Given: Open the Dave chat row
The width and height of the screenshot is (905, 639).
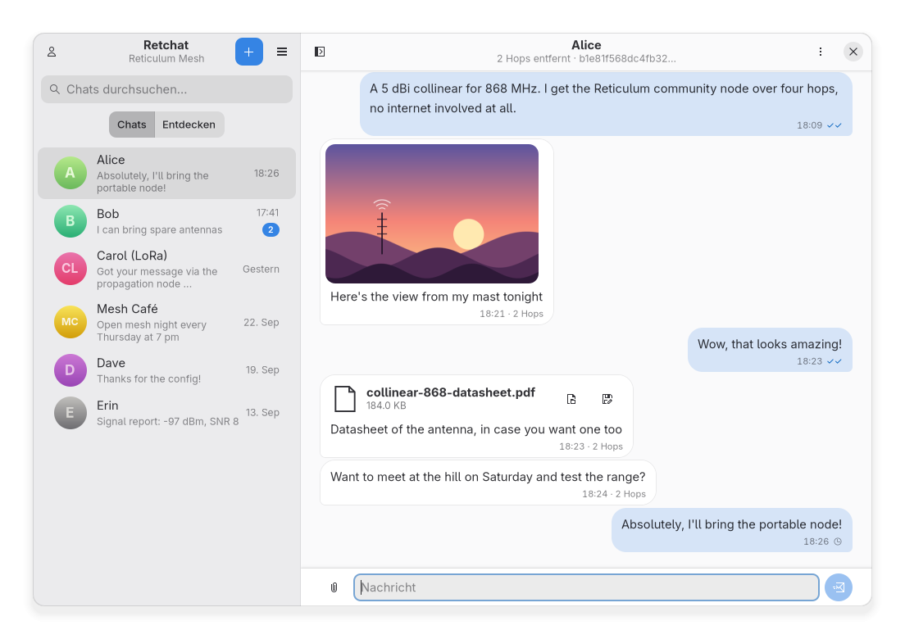Looking at the screenshot, I should [x=166, y=370].
